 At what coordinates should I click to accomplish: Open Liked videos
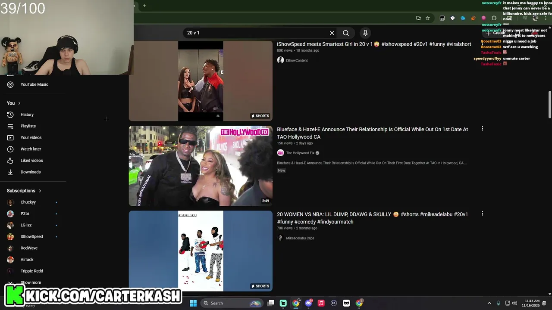coord(32,160)
